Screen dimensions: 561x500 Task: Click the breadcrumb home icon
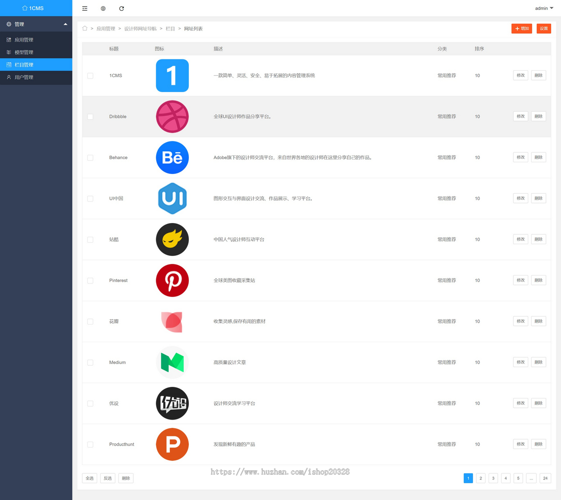[x=85, y=29]
